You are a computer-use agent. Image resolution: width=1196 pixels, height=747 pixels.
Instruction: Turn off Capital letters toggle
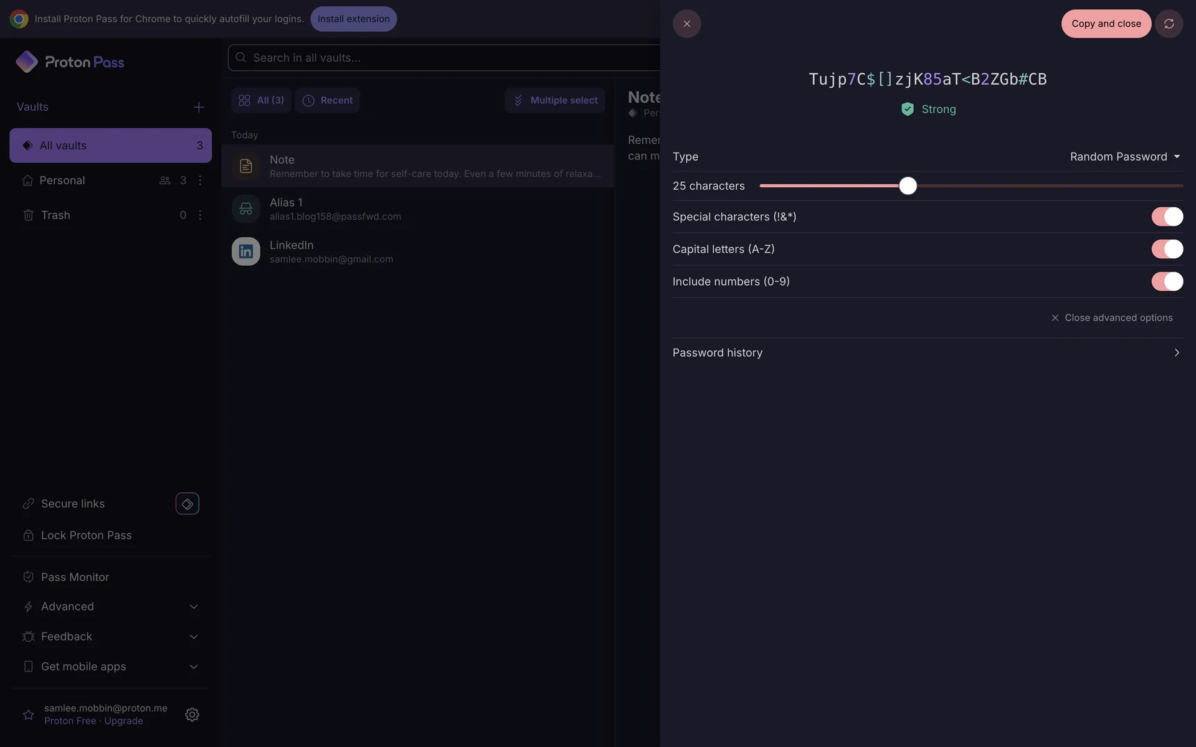[1167, 249]
